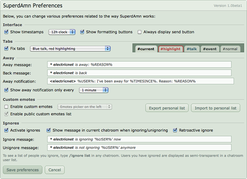Toggle the Show timestamps checkbox
Screen dimensions: 247x179
(6, 32)
